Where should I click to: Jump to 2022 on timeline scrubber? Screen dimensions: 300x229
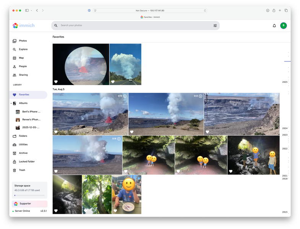[x=285, y=149]
